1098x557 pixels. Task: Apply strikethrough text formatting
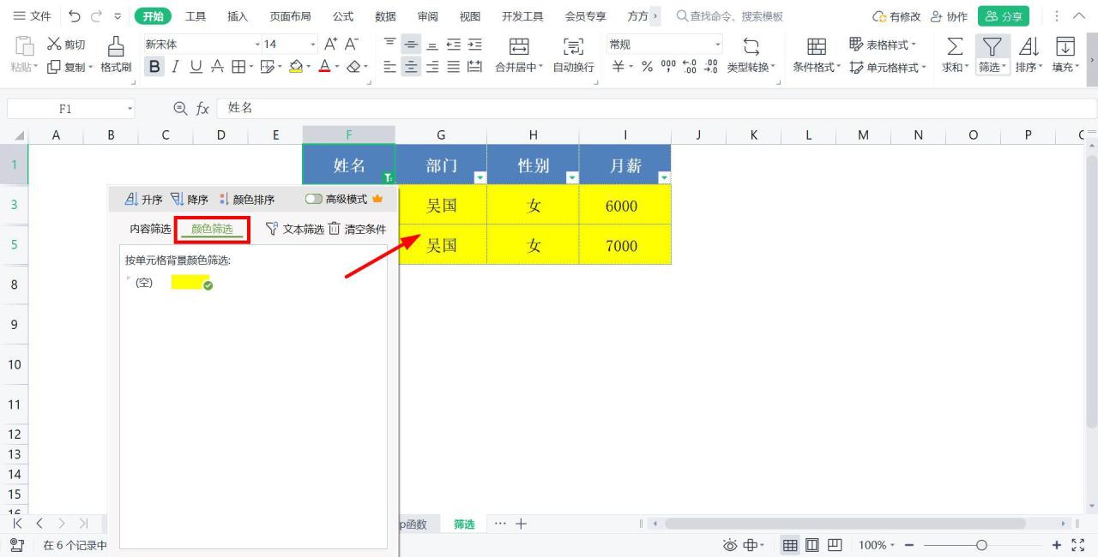pos(216,67)
